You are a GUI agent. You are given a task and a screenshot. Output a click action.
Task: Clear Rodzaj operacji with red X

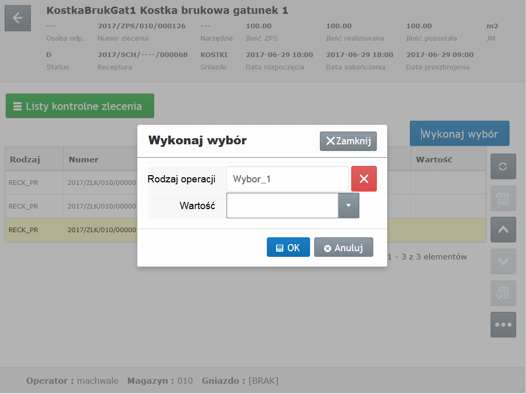[364, 179]
